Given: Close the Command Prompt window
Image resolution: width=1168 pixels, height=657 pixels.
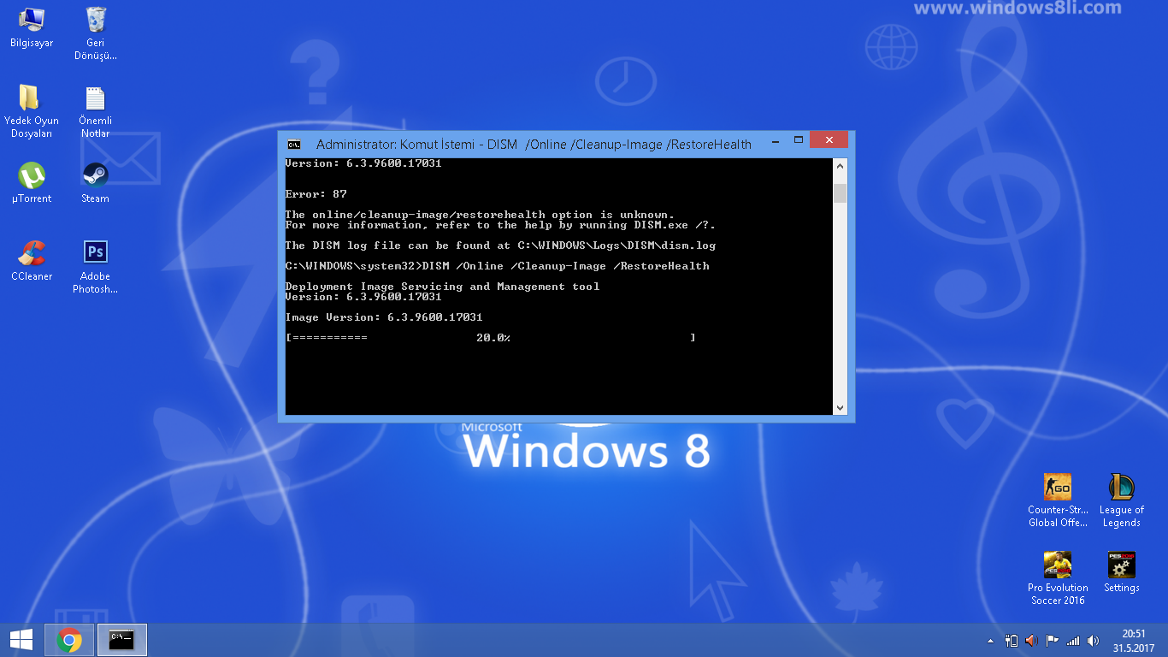Looking at the screenshot, I should [x=829, y=140].
